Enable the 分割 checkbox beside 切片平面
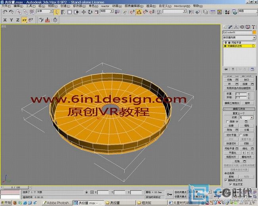This screenshot has width=258, height=206. 241,135
